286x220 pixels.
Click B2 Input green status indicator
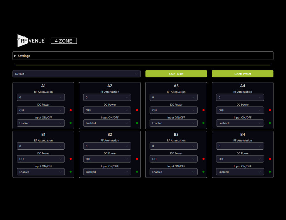[137, 172]
